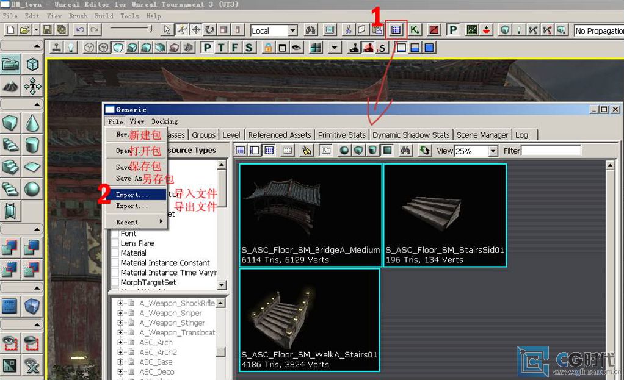Screen dimensions: 624x380
Task: Open the Tools menu in main menu bar
Action: coord(129,16)
